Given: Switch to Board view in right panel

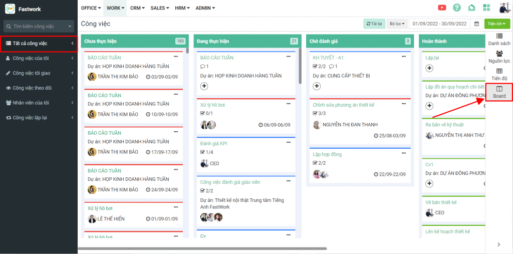Looking at the screenshot, I should [499, 92].
